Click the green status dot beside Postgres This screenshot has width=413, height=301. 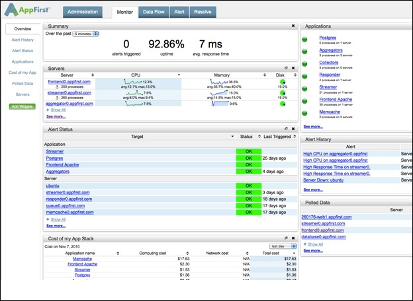pyautogui.click(x=304, y=40)
